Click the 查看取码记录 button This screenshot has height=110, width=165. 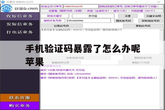pos(61,62)
